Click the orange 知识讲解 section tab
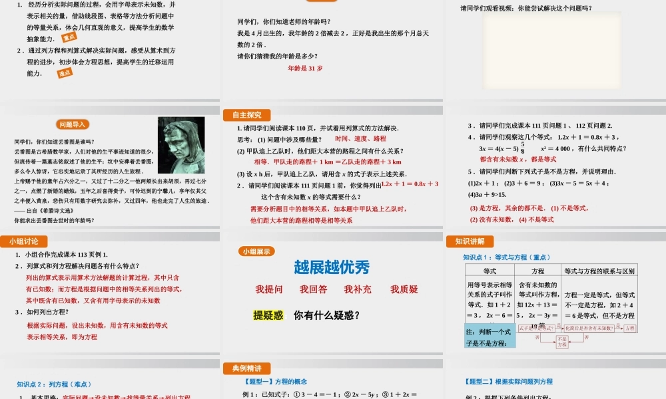The image size is (666, 399). pyautogui.click(x=470, y=241)
